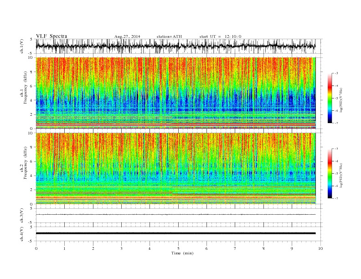
Task: Click the "8" kHz tick of ch.2 spectrogram
Action: pyautogui.click(x=31, y=147)
